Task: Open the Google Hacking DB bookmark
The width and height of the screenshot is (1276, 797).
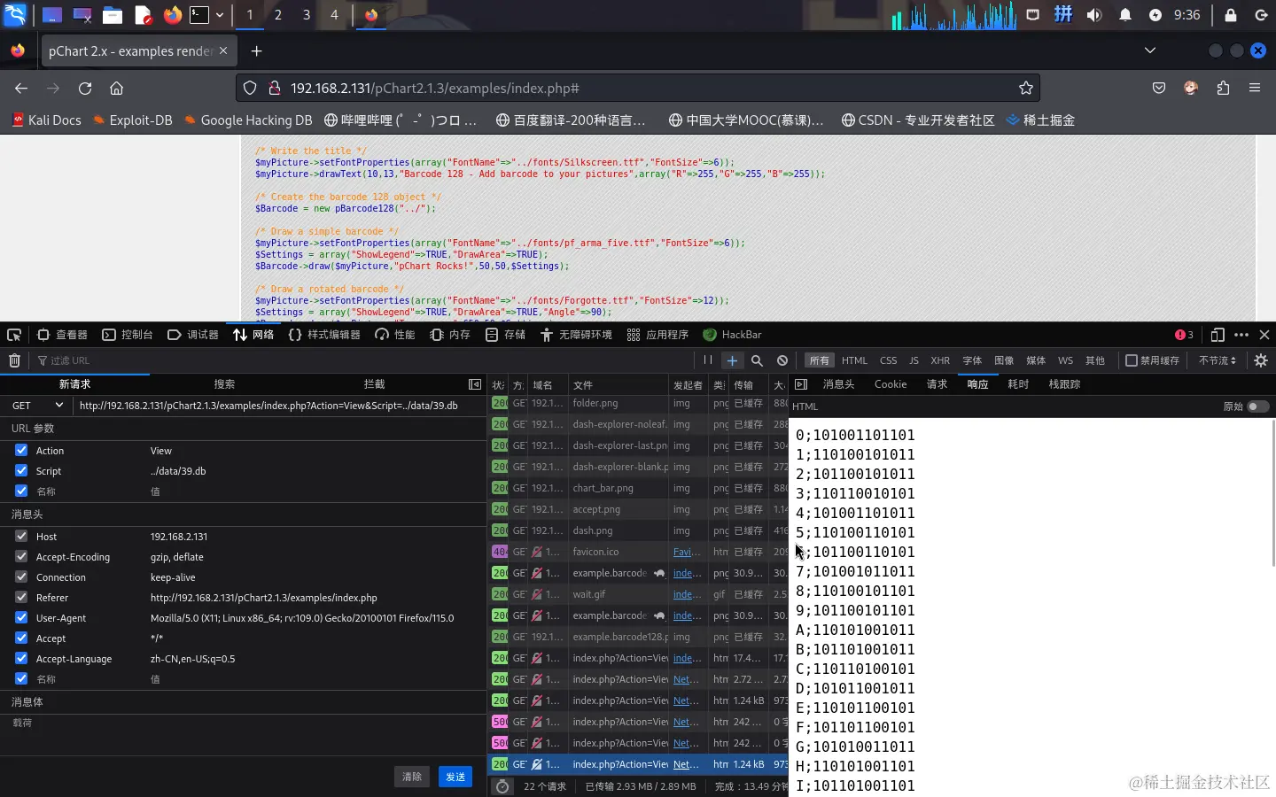Action: click(248, 120)
